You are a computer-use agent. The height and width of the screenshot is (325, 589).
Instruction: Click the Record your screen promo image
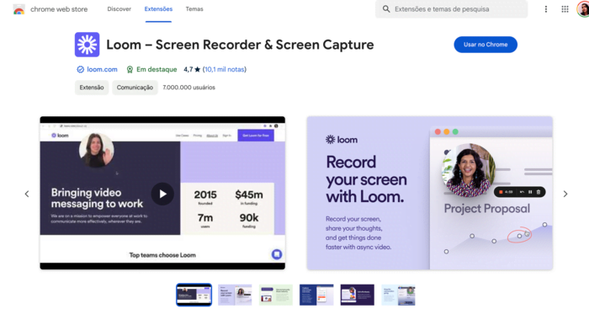click(430, 193)
